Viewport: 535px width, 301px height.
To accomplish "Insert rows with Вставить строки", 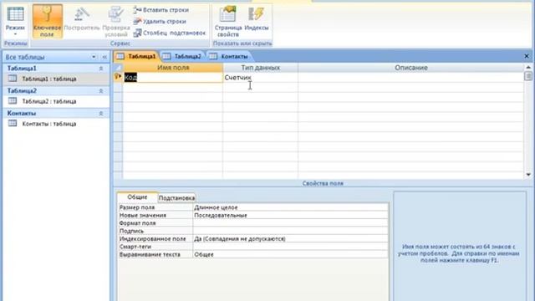I will tap(160, 10).
